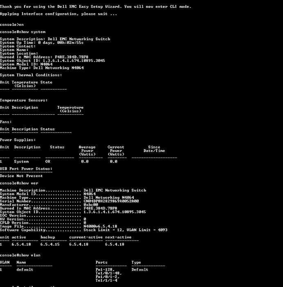Click 'System Model ID: N4064' in show system output

26,64
